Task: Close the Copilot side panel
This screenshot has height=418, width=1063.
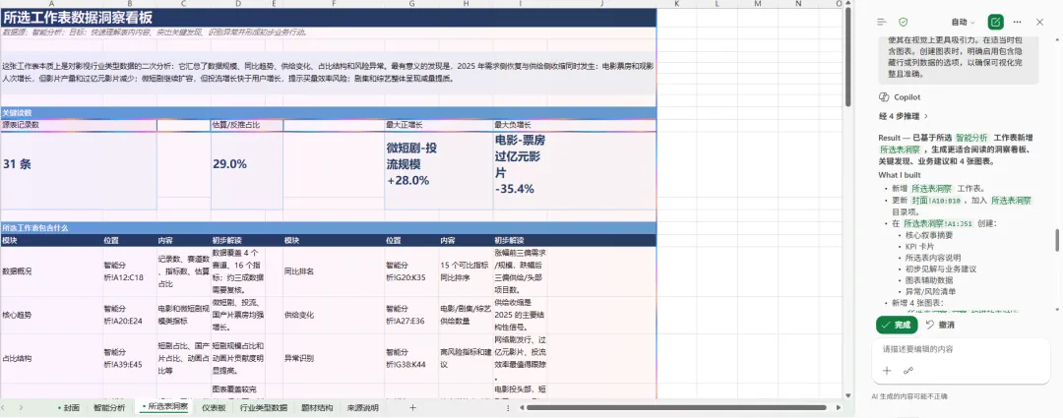Action: pos(1040,23)
